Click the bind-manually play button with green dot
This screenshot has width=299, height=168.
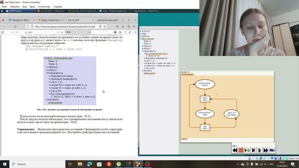tap(247, 150)
